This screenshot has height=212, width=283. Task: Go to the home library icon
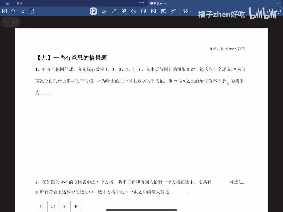click(7, 3)
